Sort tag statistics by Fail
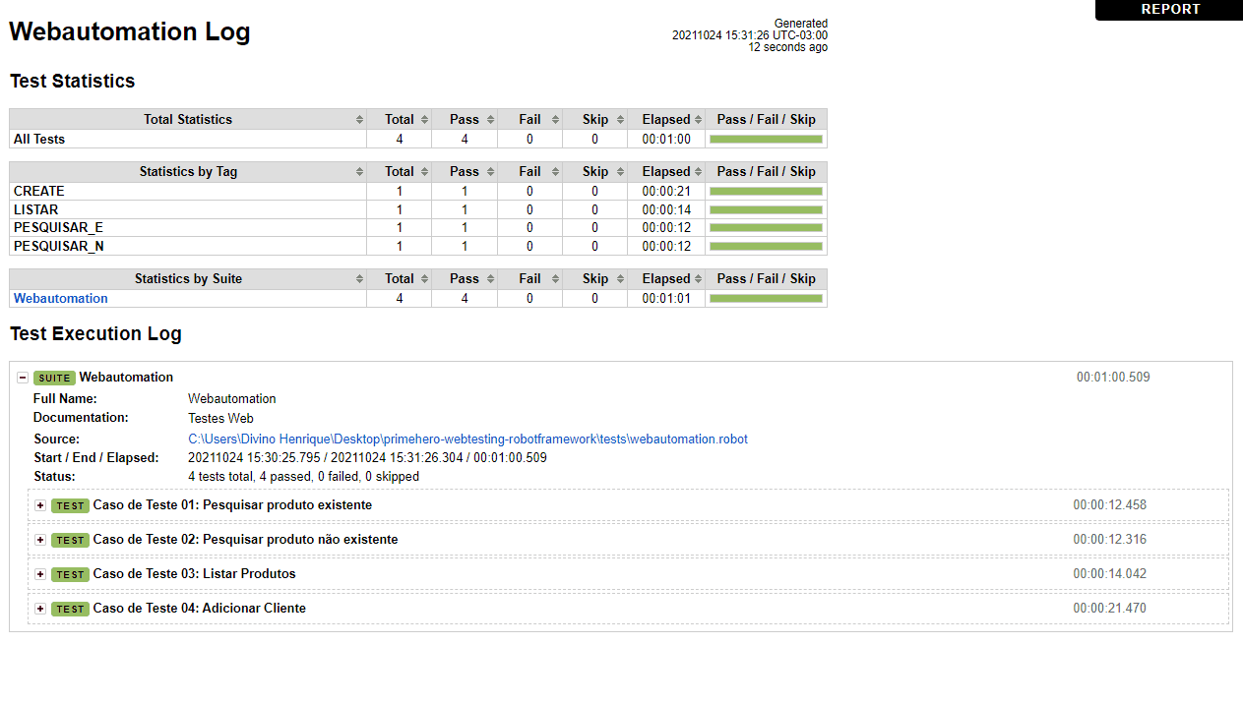Image resolution: width=1243 pixels, height=703 pixels. tap(529, 171)
